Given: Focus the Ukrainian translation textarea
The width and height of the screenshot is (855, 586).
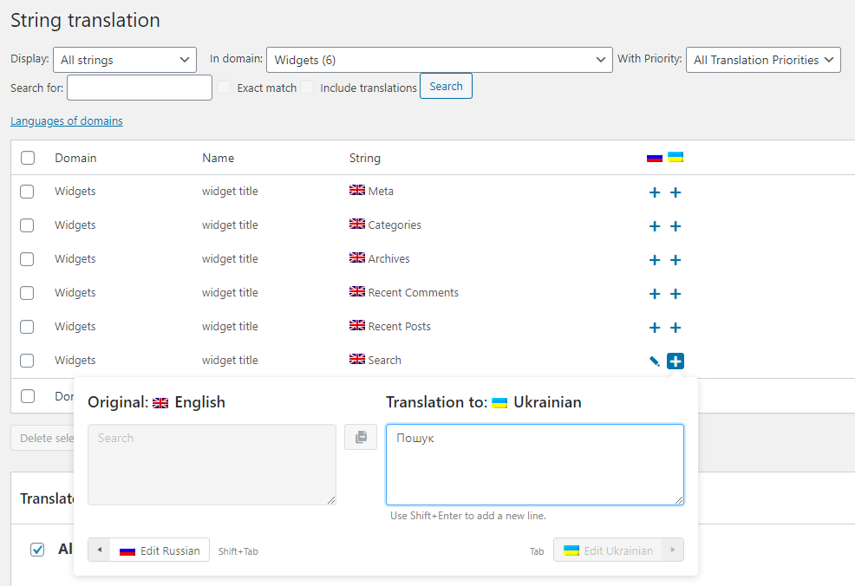Looking at the screenshot, I should [x=535, y=465].
